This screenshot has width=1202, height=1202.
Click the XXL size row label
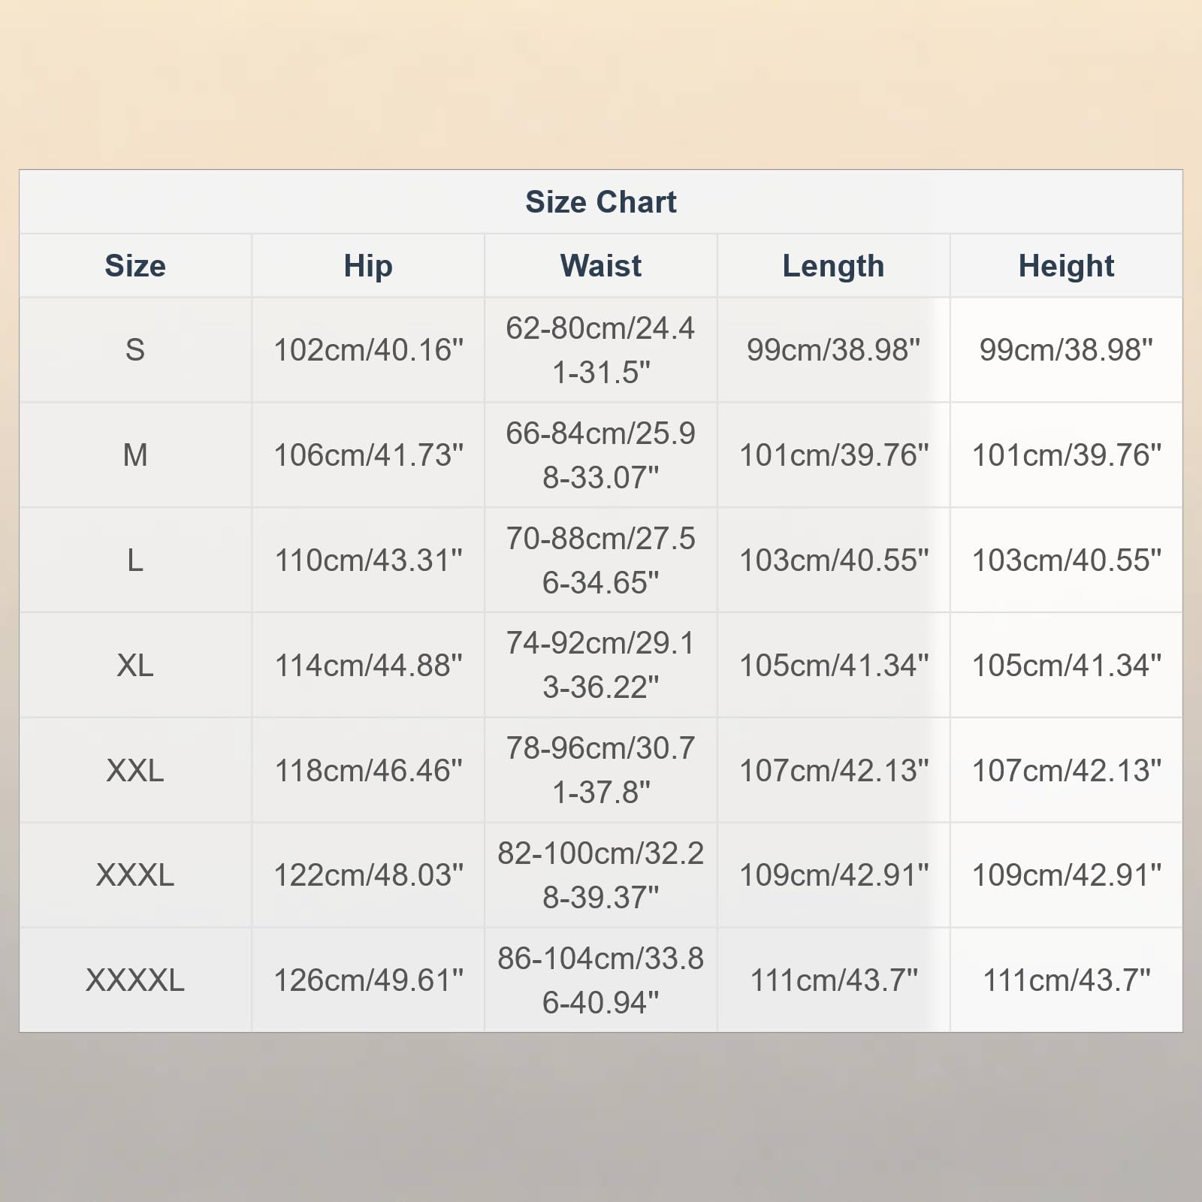[x=135, y=771]
